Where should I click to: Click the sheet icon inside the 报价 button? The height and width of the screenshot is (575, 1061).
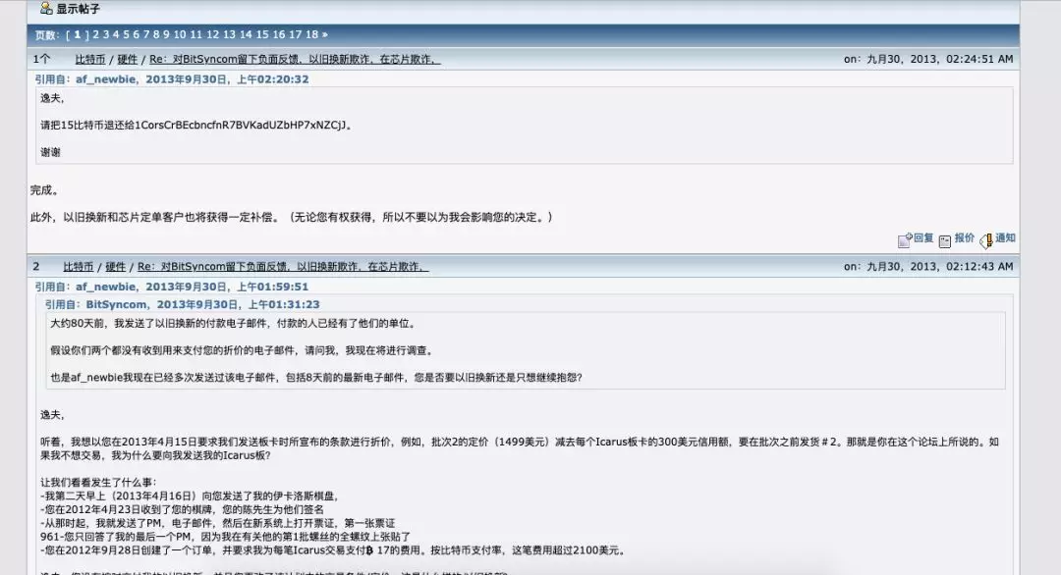click(945, 239)
